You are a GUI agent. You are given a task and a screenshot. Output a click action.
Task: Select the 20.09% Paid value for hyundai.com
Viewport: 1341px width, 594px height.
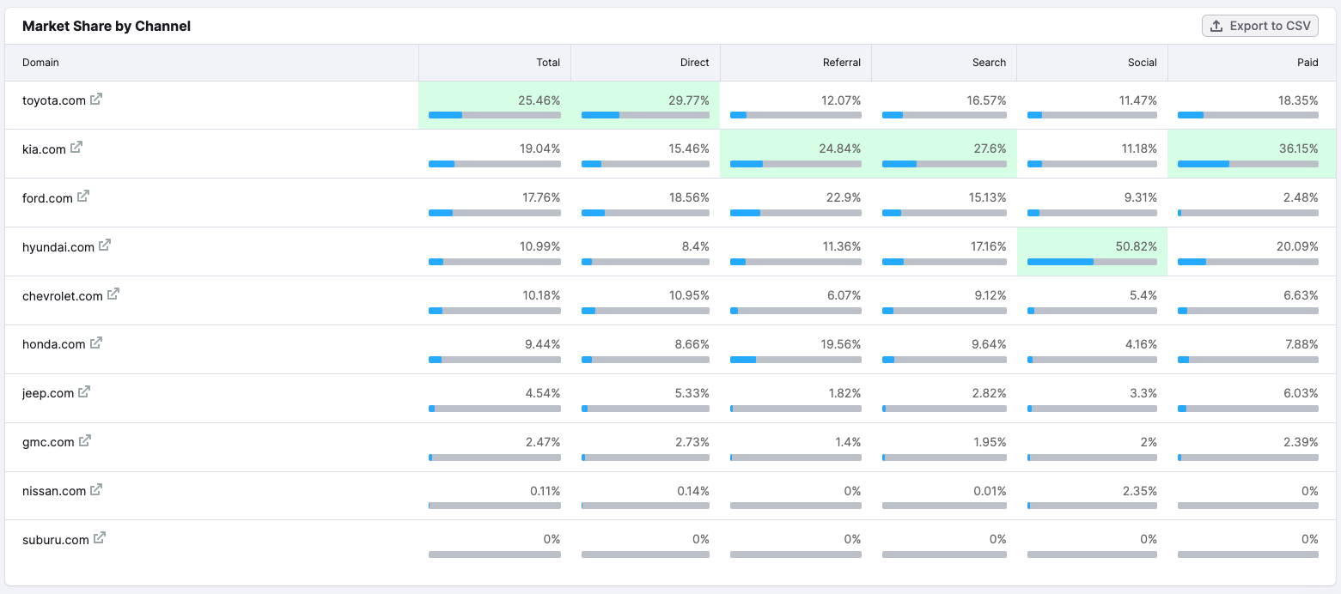pyautogui.click(x=1298, y=247)
